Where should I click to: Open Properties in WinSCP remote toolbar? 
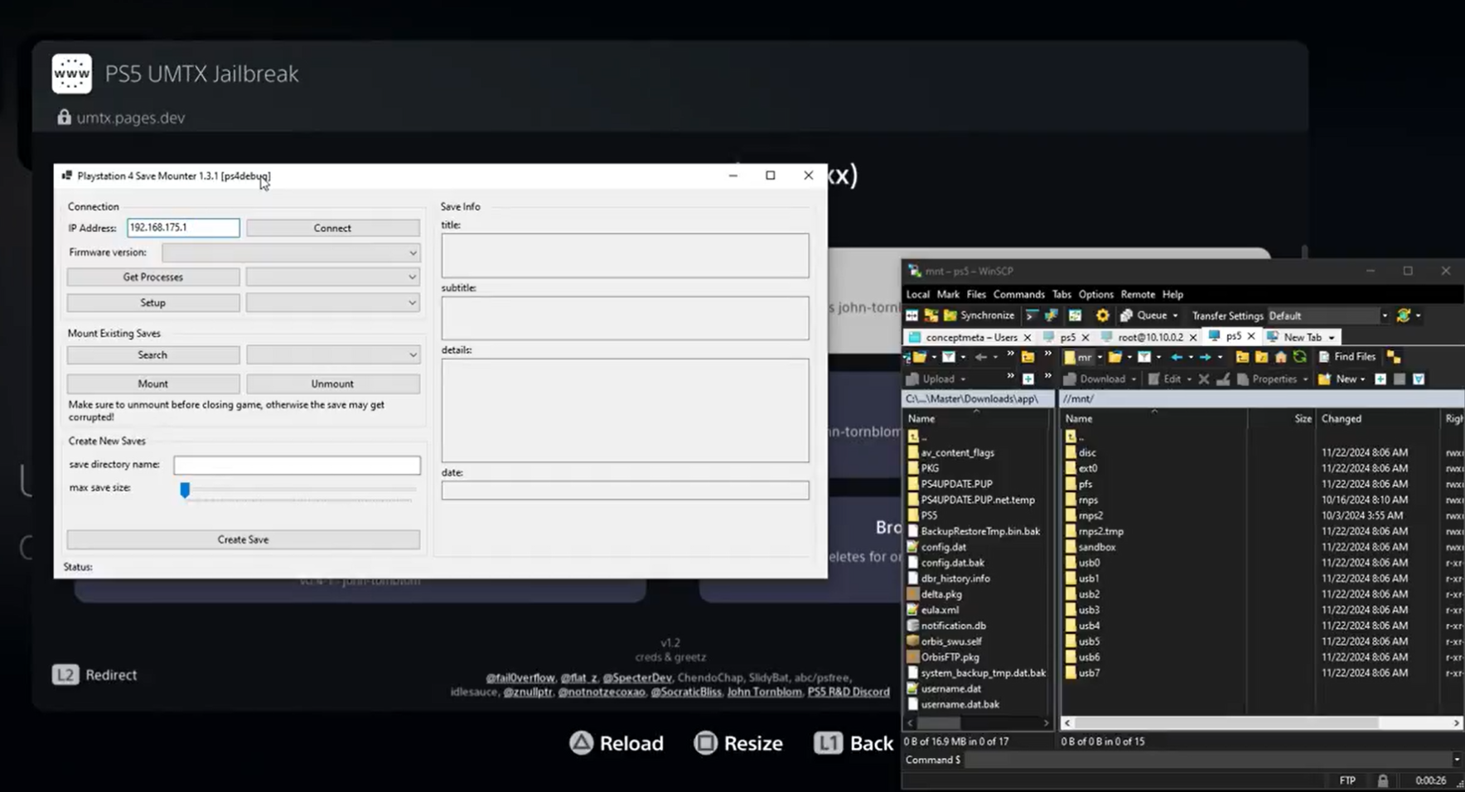[1268, 379]
